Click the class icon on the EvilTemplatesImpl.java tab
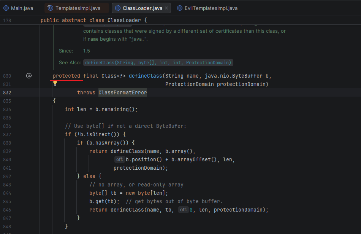Image resolution: width=361 pixels, height=234 pixels. [x=180, y=8]
